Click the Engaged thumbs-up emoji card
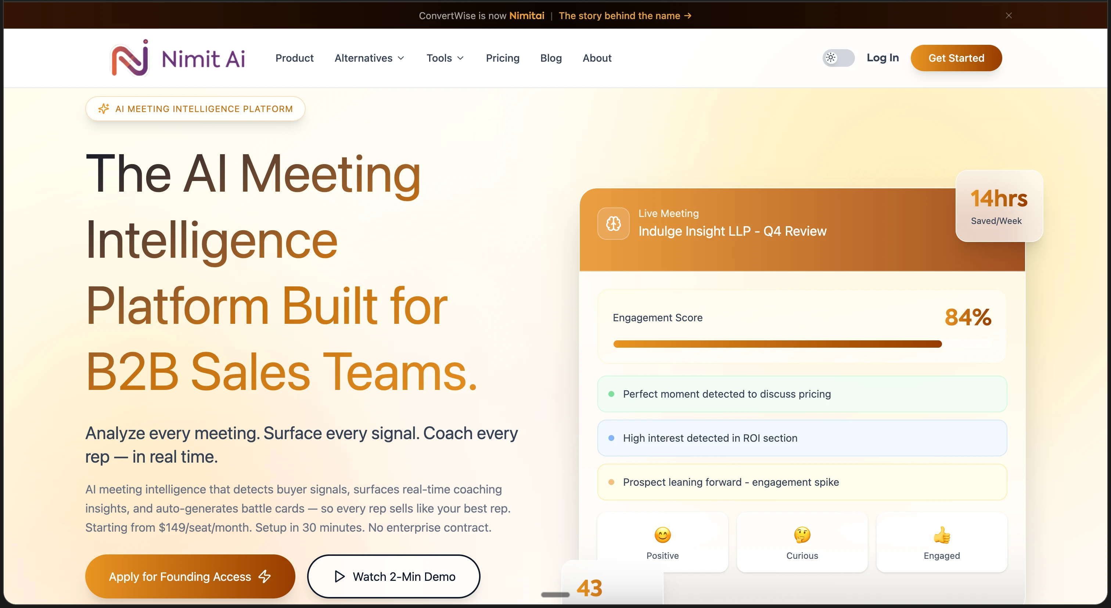The height and width of the screenshot is (608, 1111). tap(942, 543)
